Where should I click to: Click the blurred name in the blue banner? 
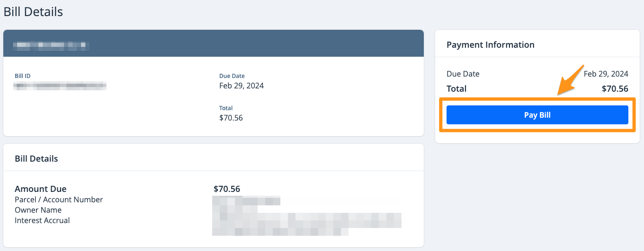coord(51,46)
